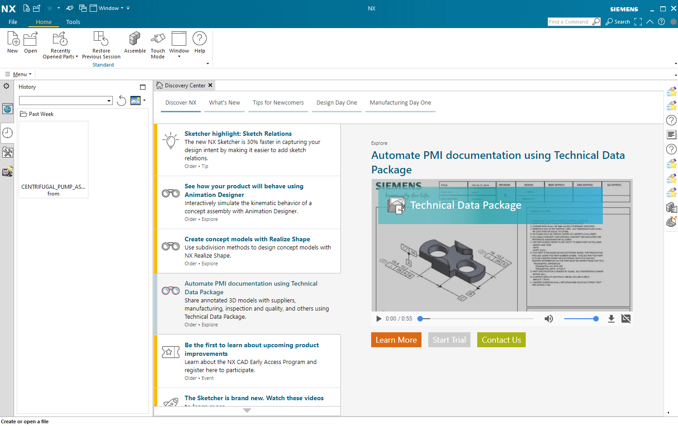
Task: Open the File tab
Action: tap(13, 22)
